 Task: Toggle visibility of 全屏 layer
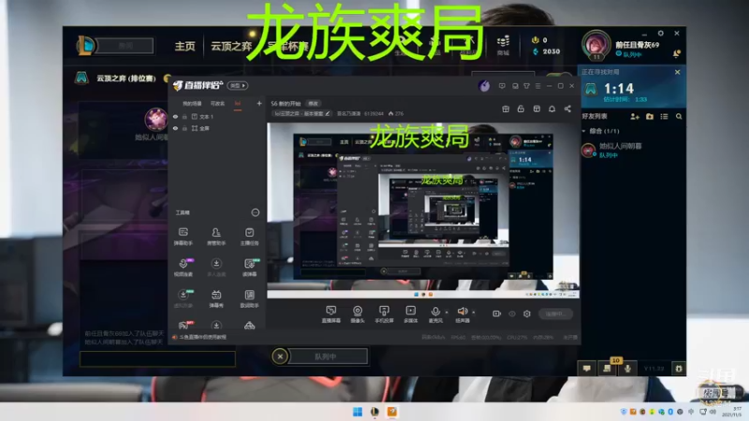tap(175, 128)
